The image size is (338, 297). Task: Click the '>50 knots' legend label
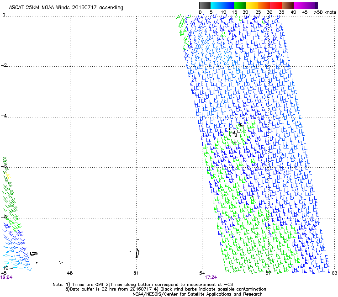pyautogui.click(x=325, y=12)
